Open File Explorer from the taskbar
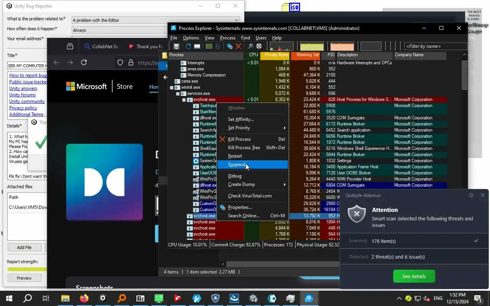Image resolution: width=490 pixels, height=306 pixels. point(65,298)
